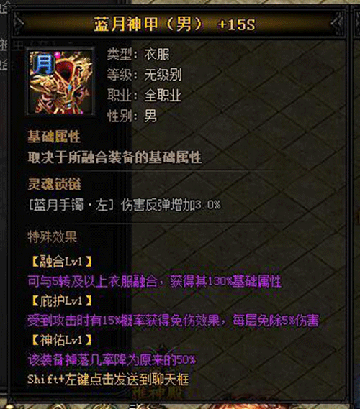Click the Shift+左键点击发送到聊天框 hint

108,380
